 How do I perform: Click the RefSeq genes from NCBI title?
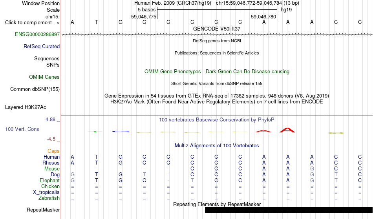coord(217,41)
